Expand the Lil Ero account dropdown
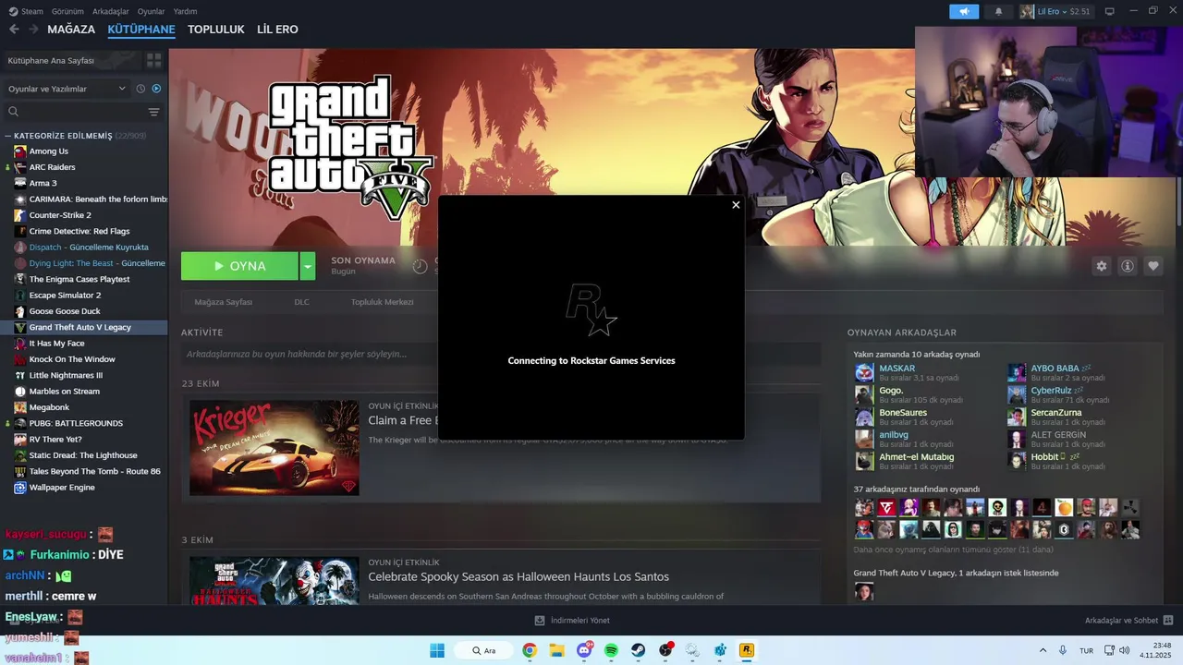 click(1055, 11)
